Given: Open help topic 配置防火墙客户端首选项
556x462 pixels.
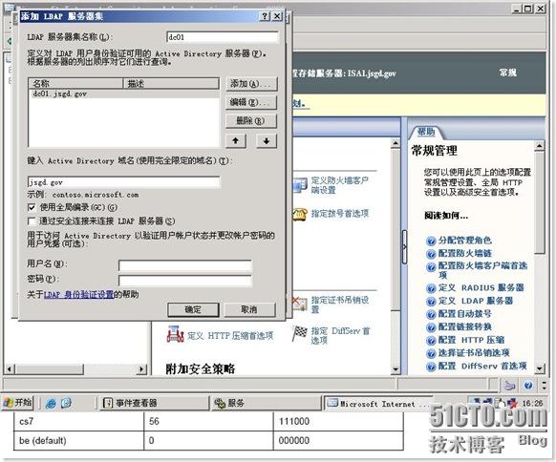Looking at the screenshot, I should point(482,270).
